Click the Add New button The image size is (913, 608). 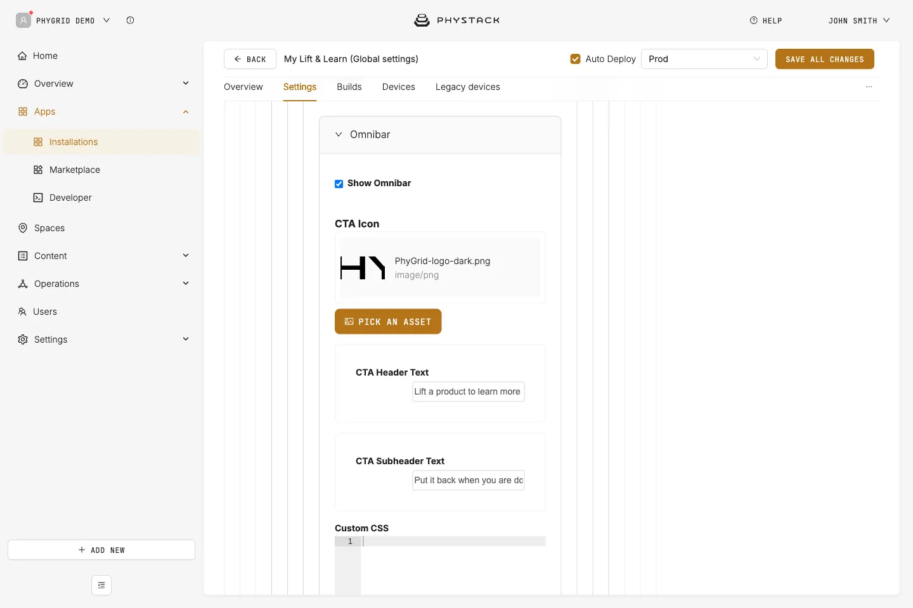point(101,550)
